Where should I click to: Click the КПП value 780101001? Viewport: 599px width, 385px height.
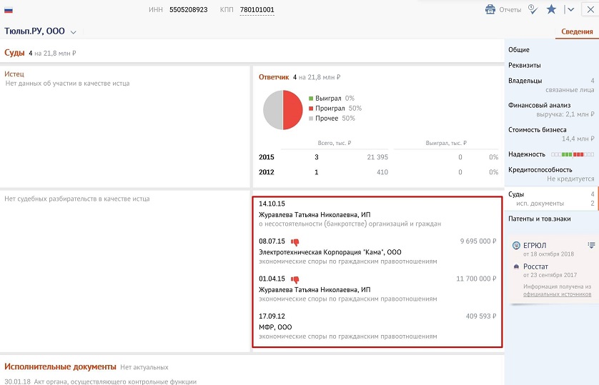(257, 10)
